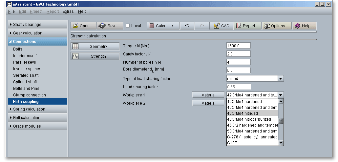Open the load sharing factor type dropdown

click(x=281, y=79)
